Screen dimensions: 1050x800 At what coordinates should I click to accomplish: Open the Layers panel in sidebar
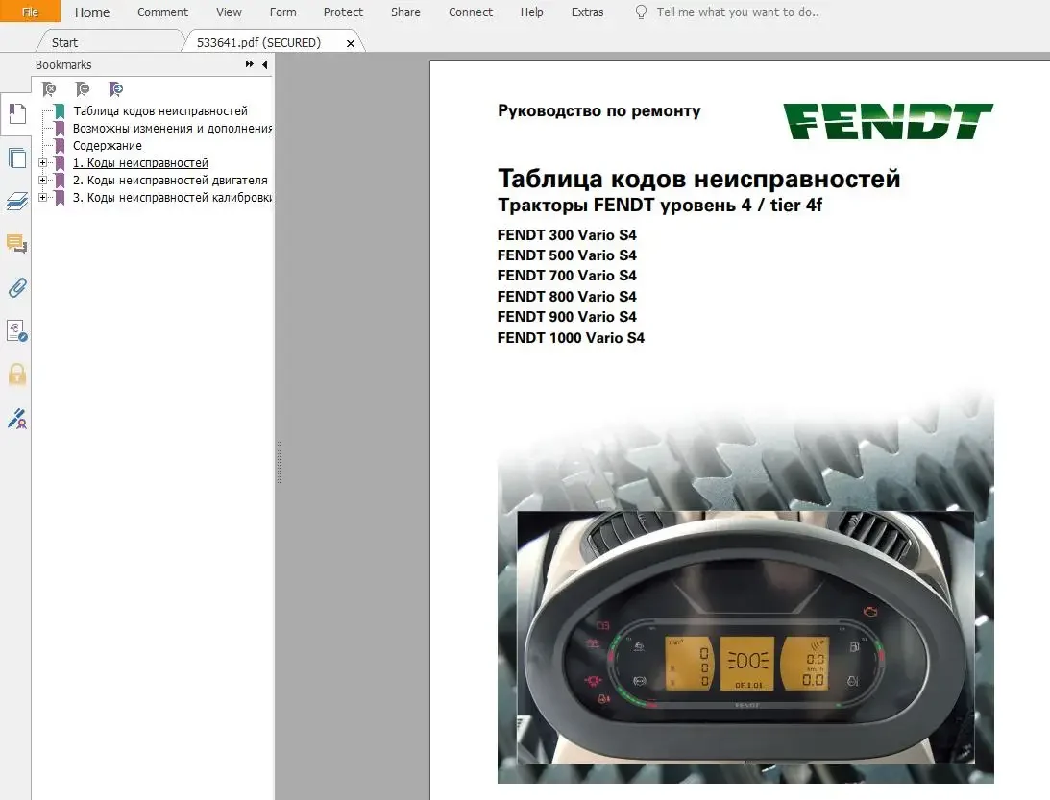click(16, 201)
